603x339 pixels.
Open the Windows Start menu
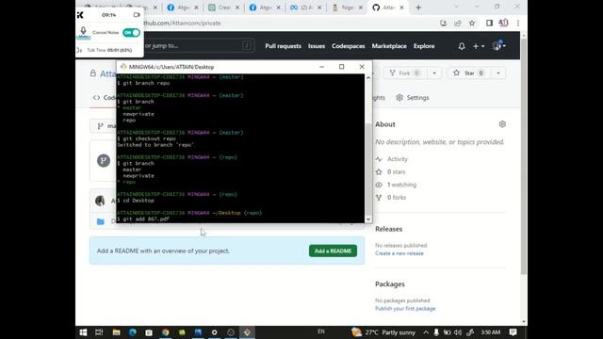83,332
